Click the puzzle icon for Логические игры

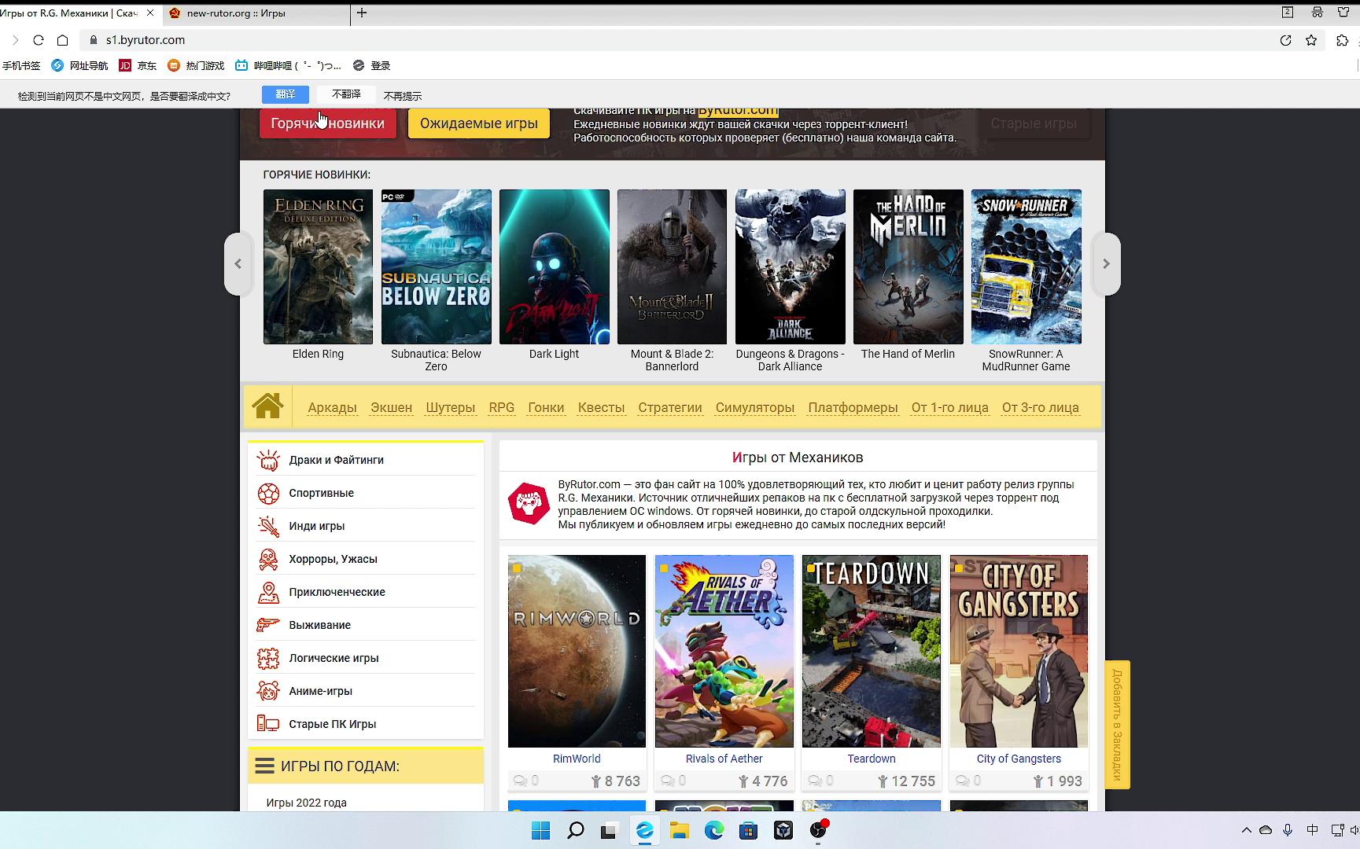(268, 658)
